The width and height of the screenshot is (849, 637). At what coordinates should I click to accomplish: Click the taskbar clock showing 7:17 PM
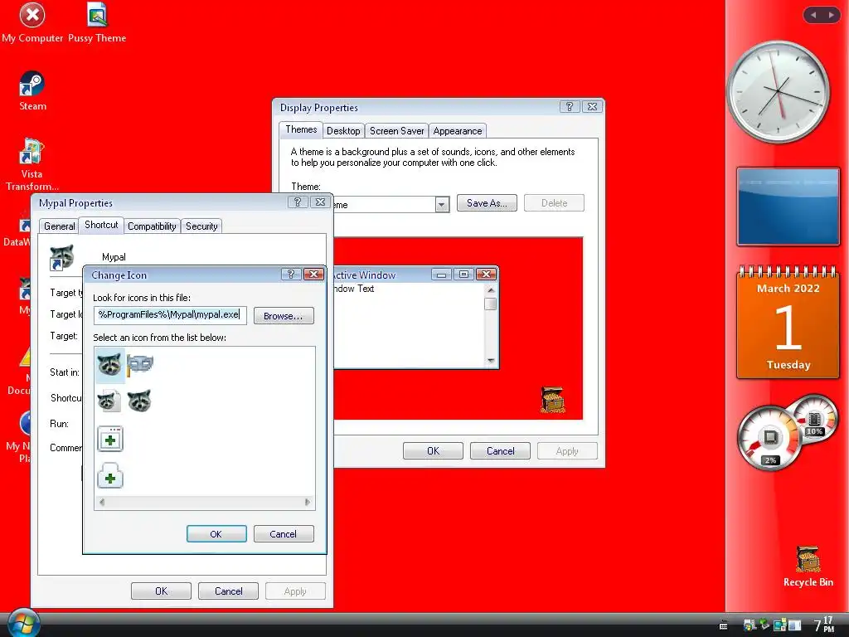[823, 625]
